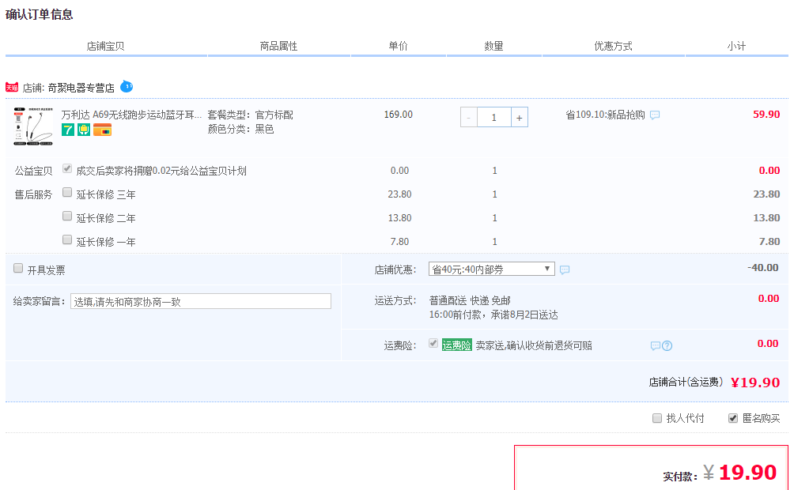This screenshot has height=490, width=794.
Task: Uncheck the 匿名购买 option
Action: click(x=733, y=418)
